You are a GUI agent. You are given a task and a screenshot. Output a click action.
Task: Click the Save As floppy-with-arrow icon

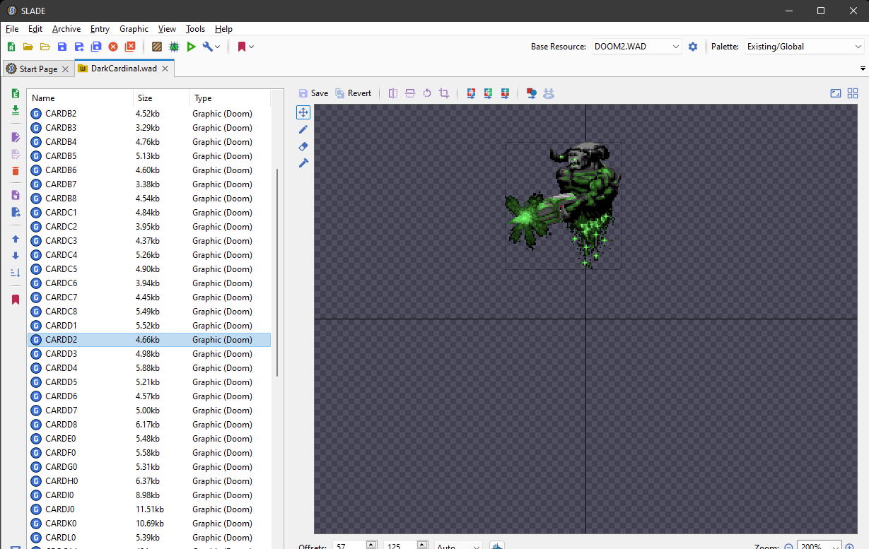point(79,47)
